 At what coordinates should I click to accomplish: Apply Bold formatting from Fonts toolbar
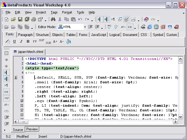coord(28,42)
